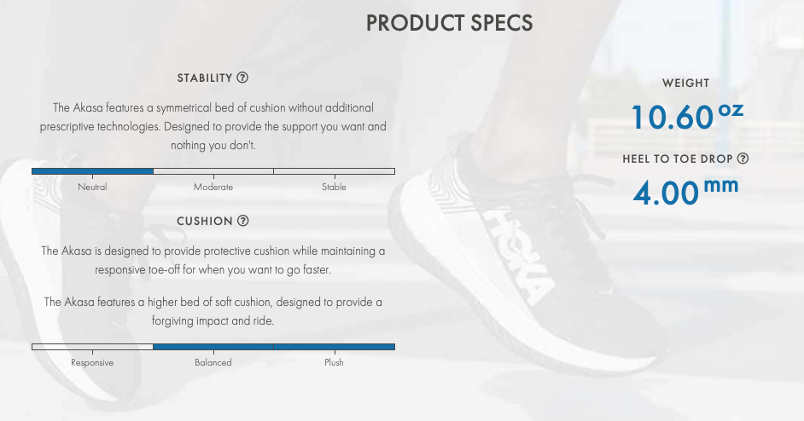Open the Cushion help question-mark icon

coord(243,221)
